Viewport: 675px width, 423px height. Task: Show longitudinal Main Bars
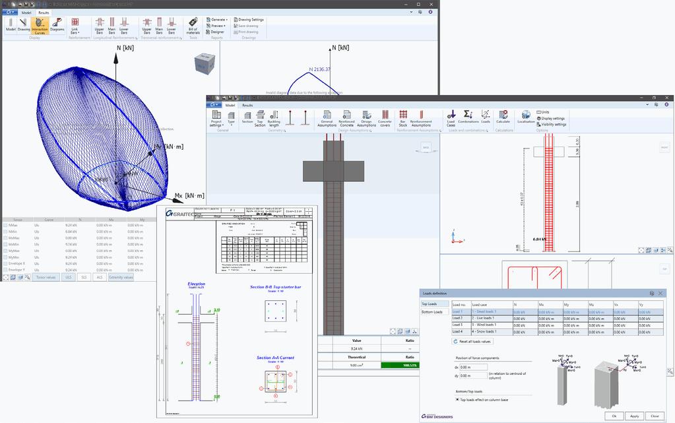(x=112, y=26)
